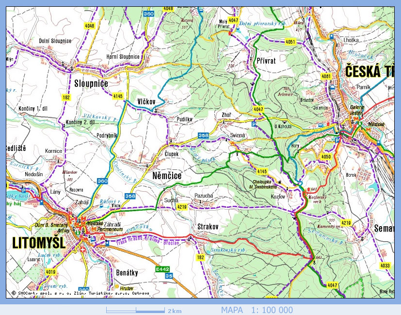The height and width of the screenshot is (315, 401).
Task: Click the blue bus icon west of Česká Třebová
Action: 320,125
